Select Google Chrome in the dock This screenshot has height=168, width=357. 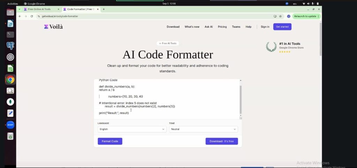click(x=10, y=79)
